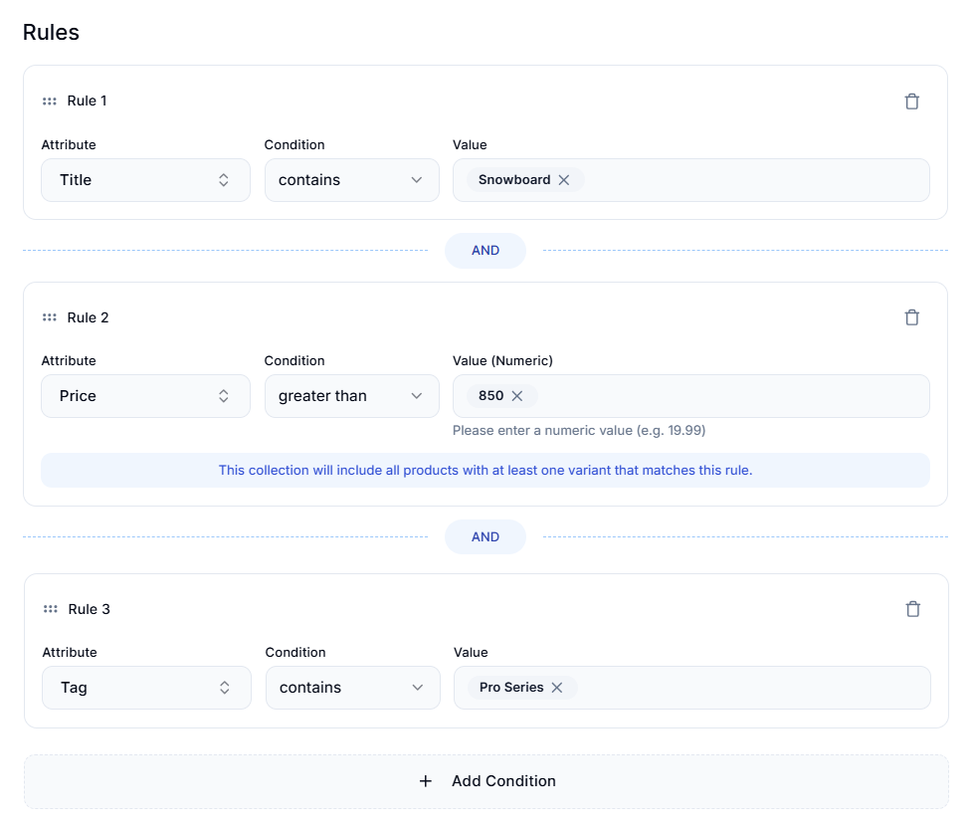The height and width of the screenshot is (828, 969).
Task: Click the drag handle beside Rule 2
Action: point(50,316)
